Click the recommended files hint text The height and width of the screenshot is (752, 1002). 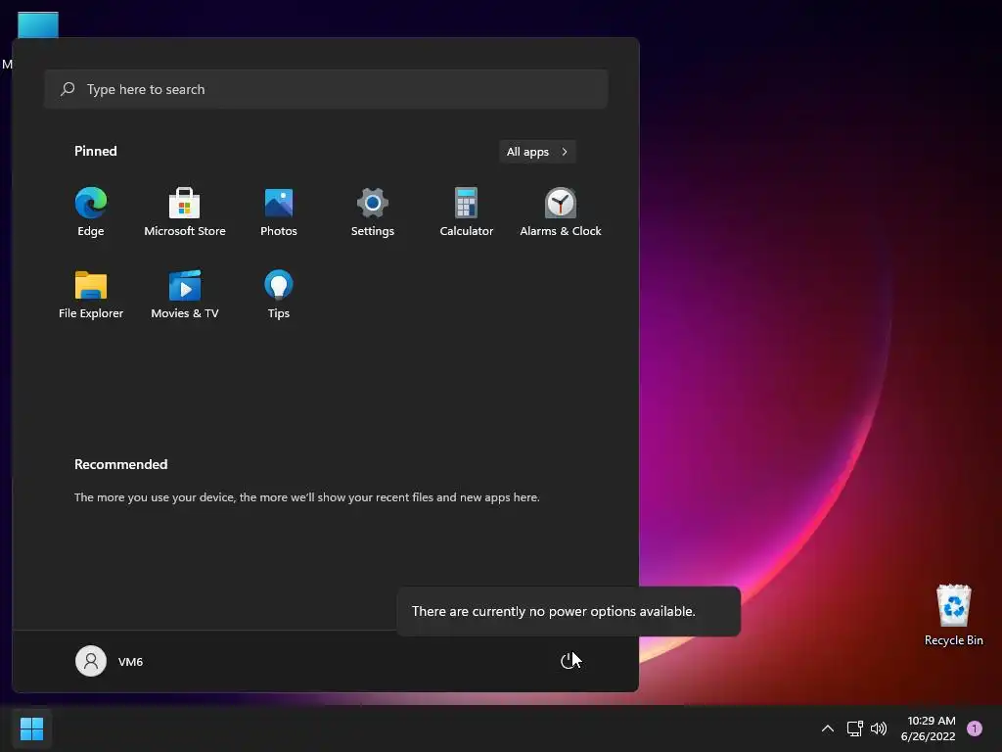[x=306, y=496]
